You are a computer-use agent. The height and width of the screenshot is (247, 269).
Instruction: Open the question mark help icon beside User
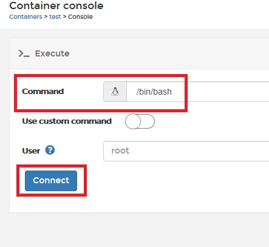coord(50,150)
